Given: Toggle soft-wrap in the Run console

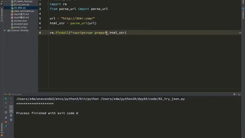Looking at the screenshot, I should [11, 107].
